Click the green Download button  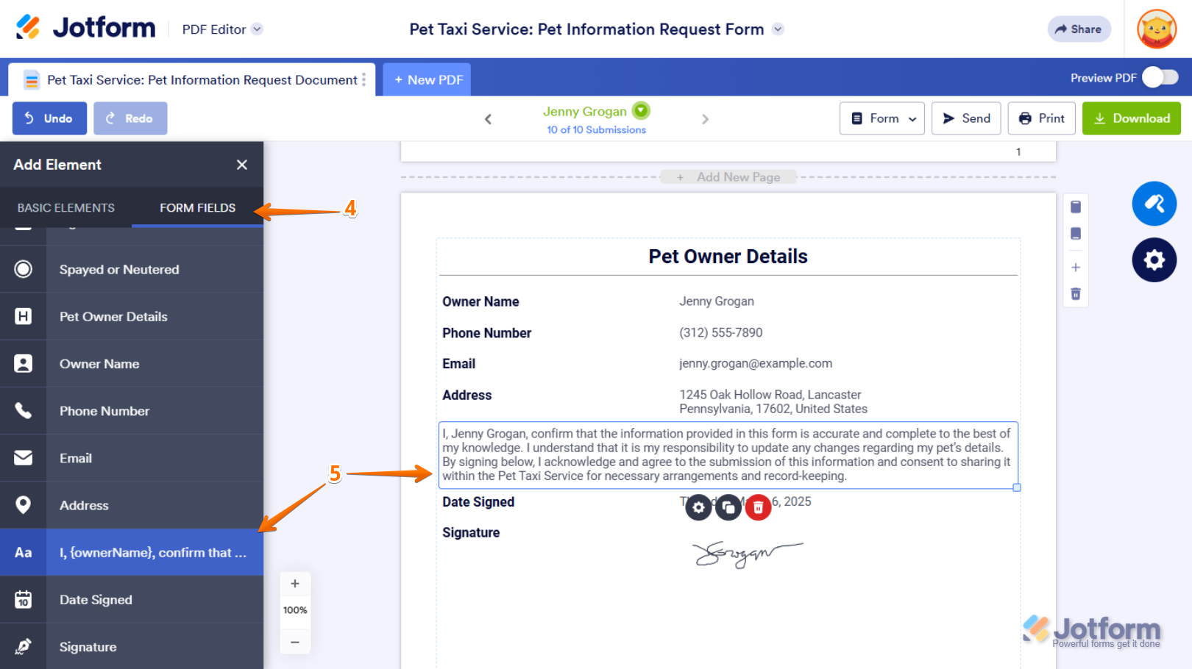(x=1131, y=118)
